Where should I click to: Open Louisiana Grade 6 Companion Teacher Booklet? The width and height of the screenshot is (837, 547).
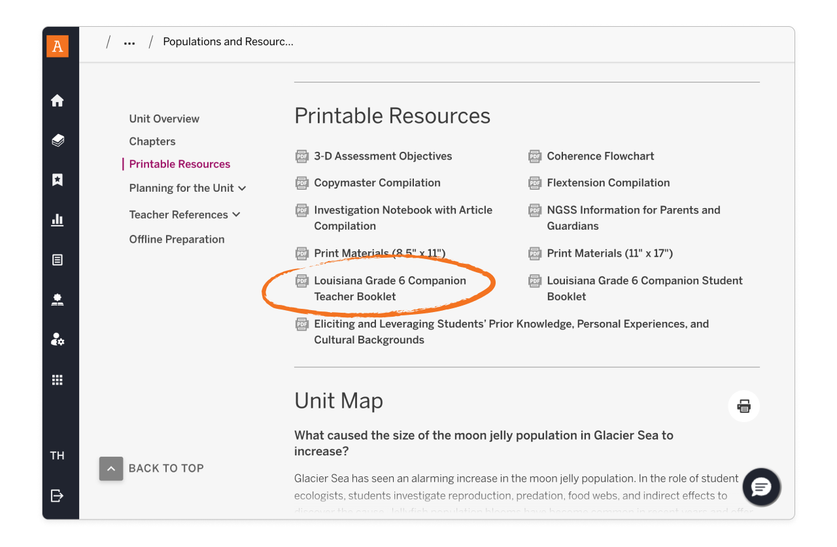(x=389, y=288)
